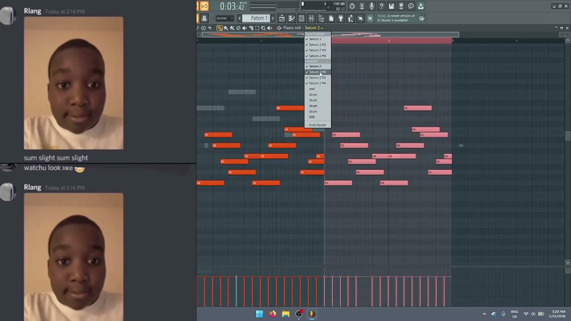
Task: Select the Draw pencil tool
Action: coord(219,28)
